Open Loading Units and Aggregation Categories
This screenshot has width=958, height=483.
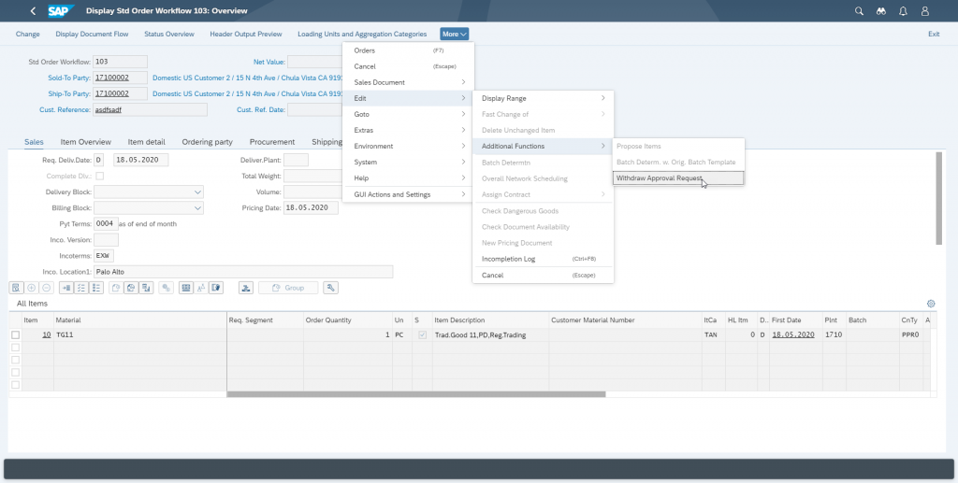click(362, 35)
